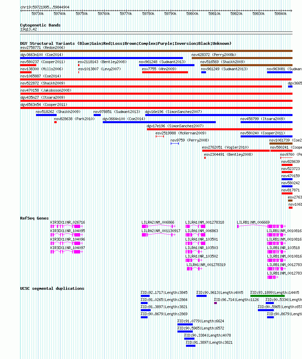Click LILRA1|NM_006863 gene label
302x359 pixels.
(x=202, y=230)
